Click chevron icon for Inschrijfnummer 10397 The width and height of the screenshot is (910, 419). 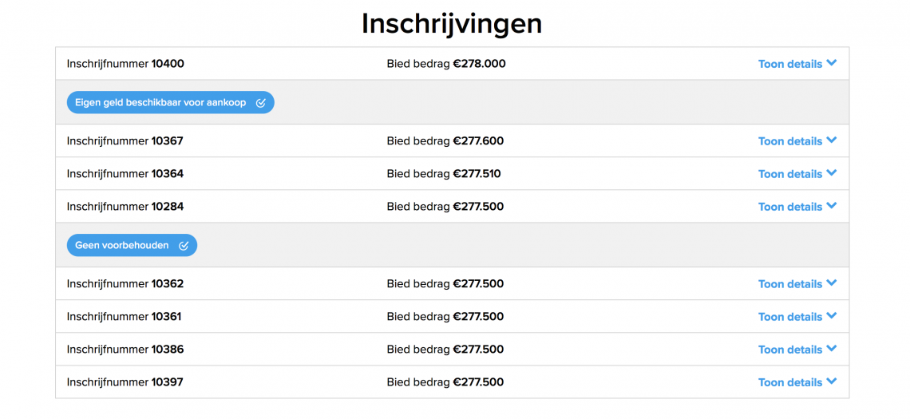point(831,381)
